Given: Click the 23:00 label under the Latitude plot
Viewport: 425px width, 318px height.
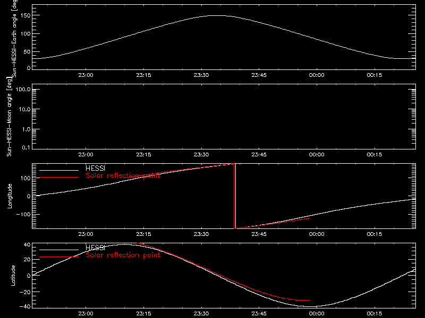Looking at the screenshot, I should click(x=86, y=314).
